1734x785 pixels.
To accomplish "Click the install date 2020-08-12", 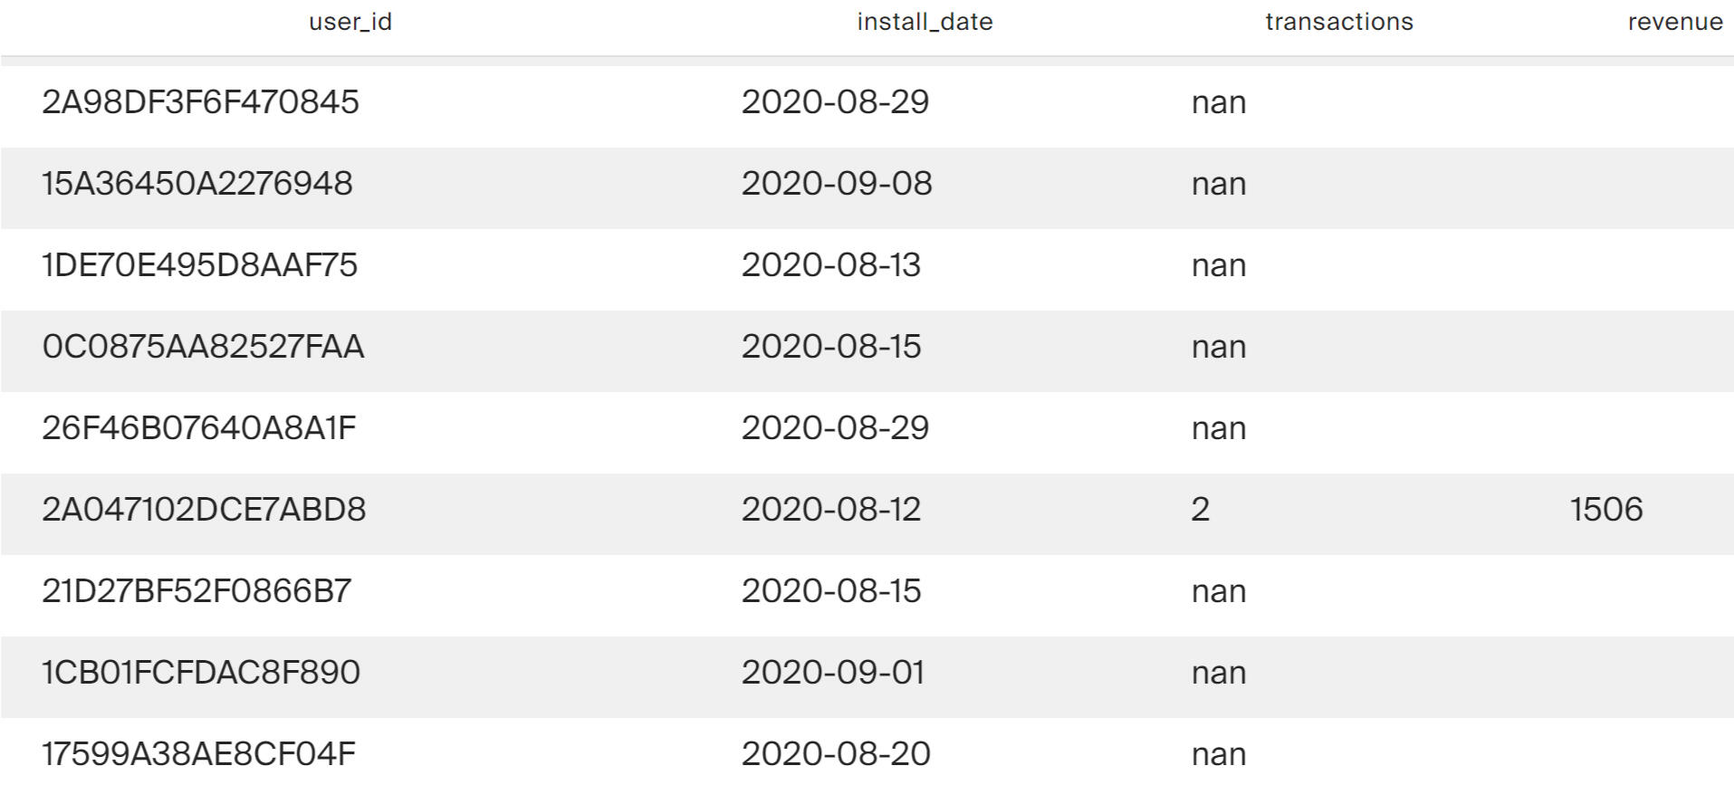I will [x=830, y=510].
